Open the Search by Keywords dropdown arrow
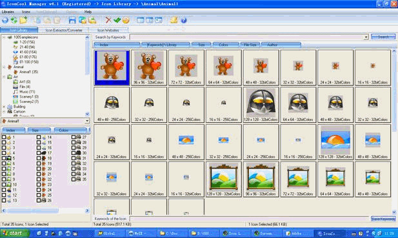Image resolution: width=398 pixels, height=238 pixels. coord(366,37)
